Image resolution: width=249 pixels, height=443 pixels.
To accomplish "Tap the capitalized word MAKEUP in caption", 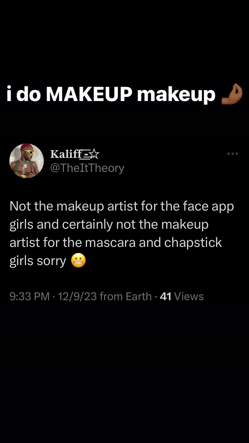I will pos(89,94).
